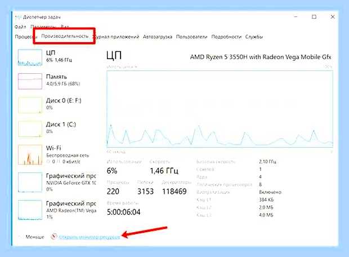
Task: Click the Resource Monitor icon
Action: [54, 237]
